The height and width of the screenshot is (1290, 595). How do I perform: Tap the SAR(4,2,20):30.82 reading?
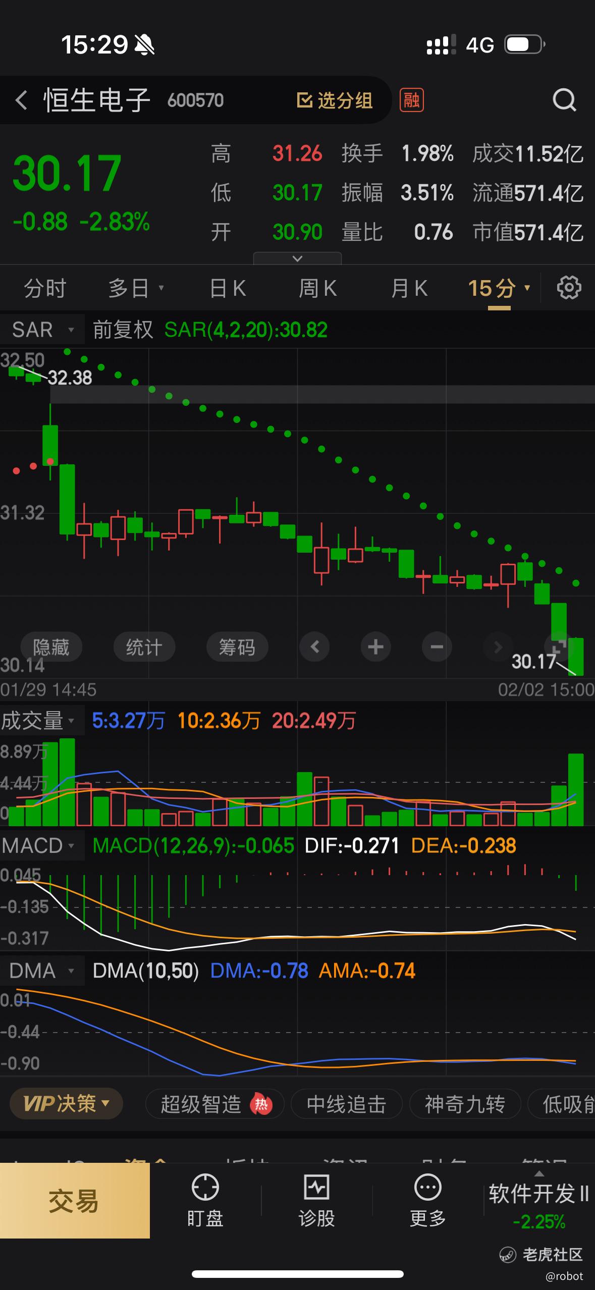[x=246, y=330]
